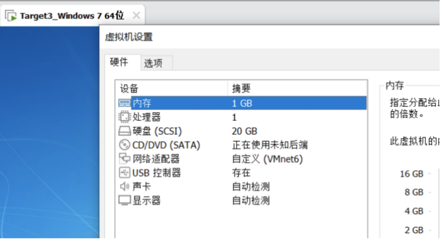Click the display monitor icon
The width and height of the screenshot is (441, 241).
[124, 200]
